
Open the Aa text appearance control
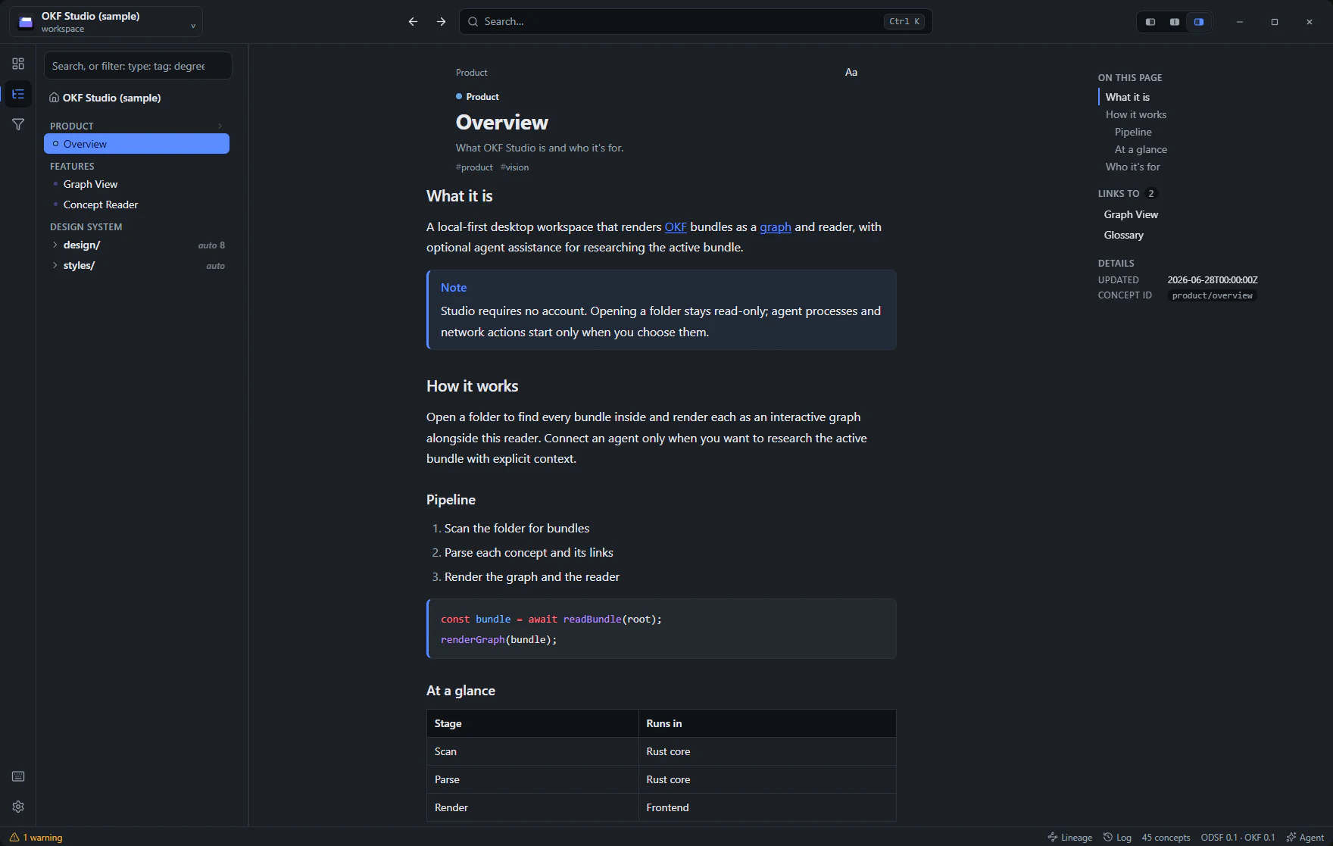(851, 72)
